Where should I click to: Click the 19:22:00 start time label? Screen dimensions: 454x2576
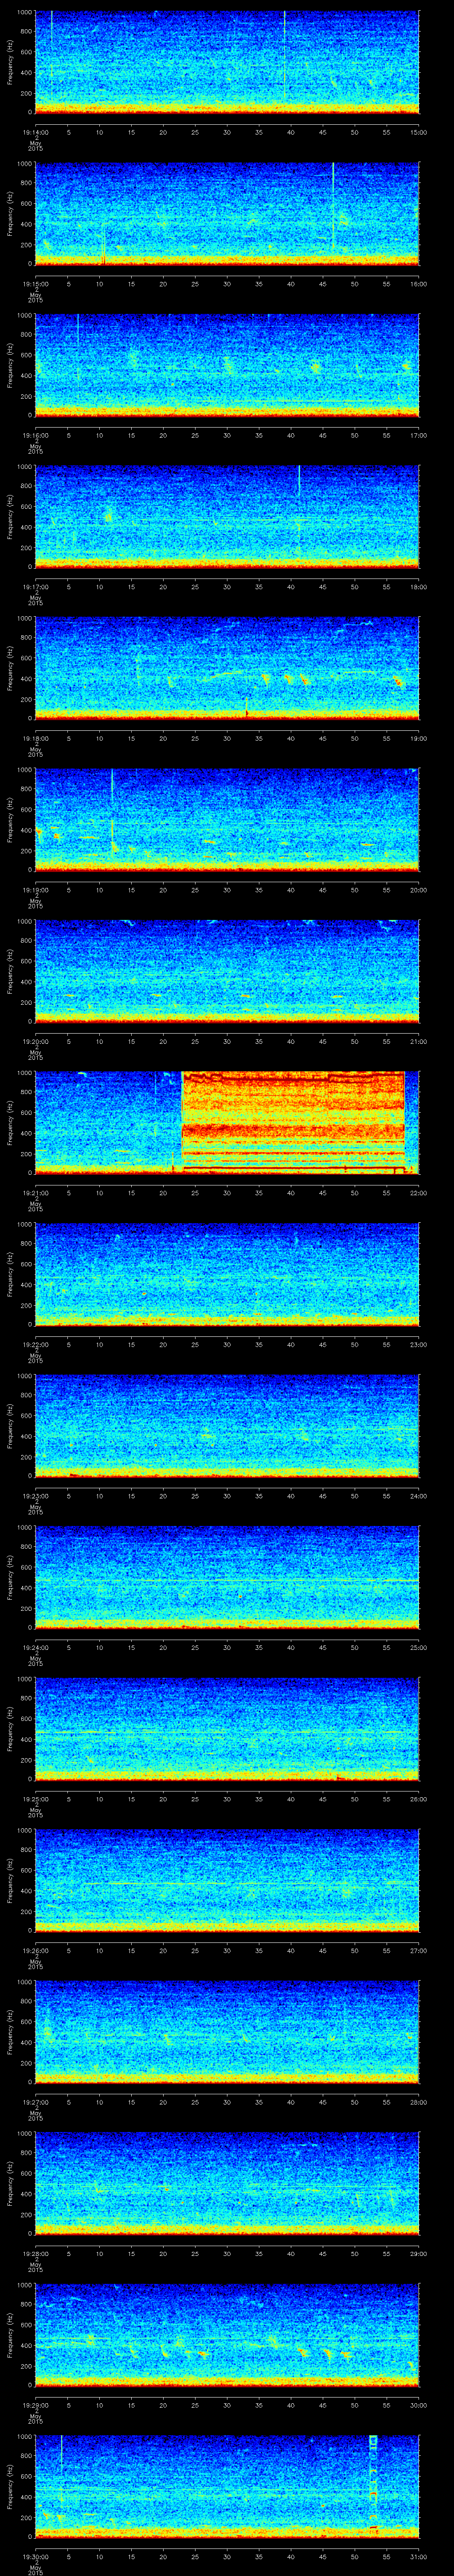(x=35, y=1344)
